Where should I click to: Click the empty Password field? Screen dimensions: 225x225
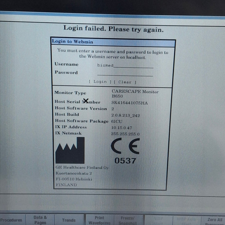click(x=125, y=73)
